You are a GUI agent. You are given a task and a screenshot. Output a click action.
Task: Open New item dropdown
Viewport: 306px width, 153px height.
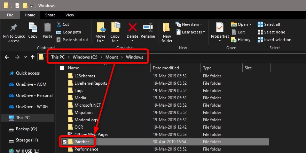tap(189, 24)
